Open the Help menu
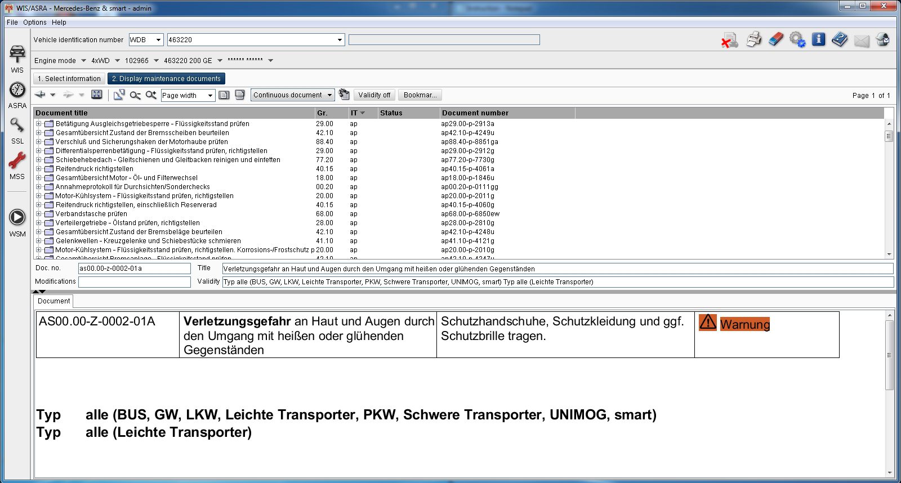The height and width of the screenshot is (483, 901). point(59,23)
